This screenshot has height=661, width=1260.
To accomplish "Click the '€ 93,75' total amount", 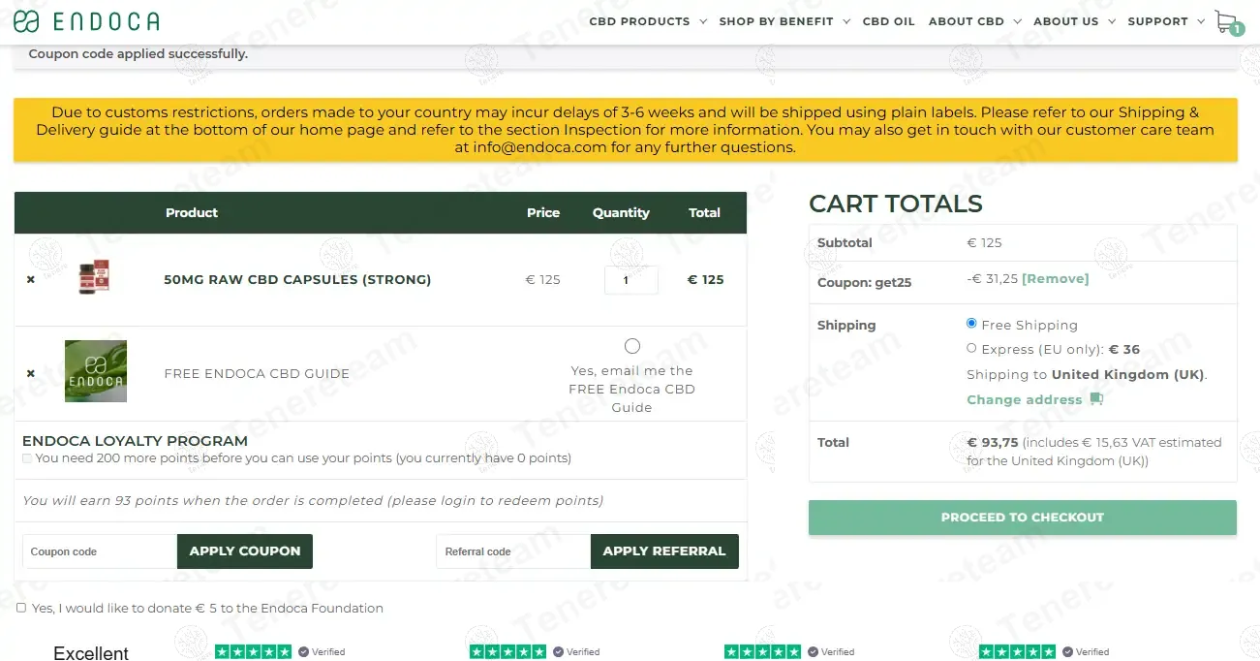I will [x=993, y=442].
